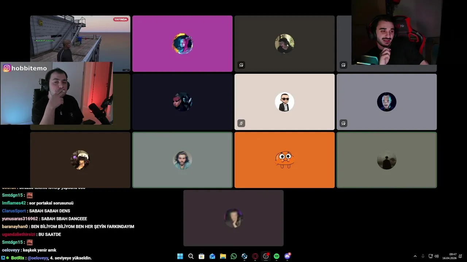Click message "sor portakal sorusunuü"
The image size is (467, 262).
(51, 203)
